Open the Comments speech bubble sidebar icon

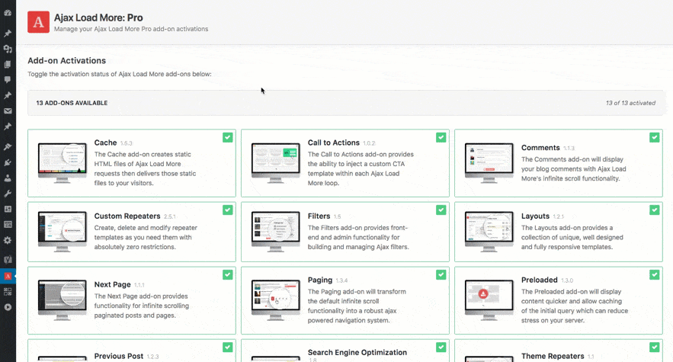tap(8, 80)
